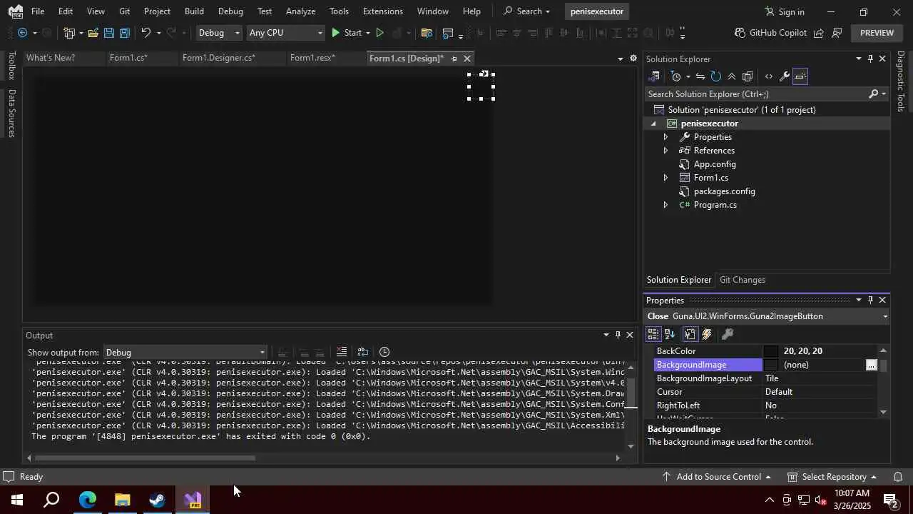The image size is (913, 514).
Task: Open the Toolbox side tab
Action: point(11,66)
